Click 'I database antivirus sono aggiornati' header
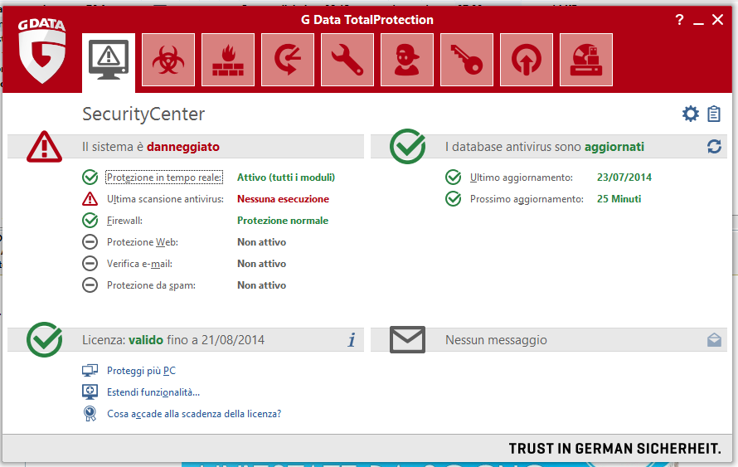This screenshot has width=738, height=467. click(x=545, y=147)
